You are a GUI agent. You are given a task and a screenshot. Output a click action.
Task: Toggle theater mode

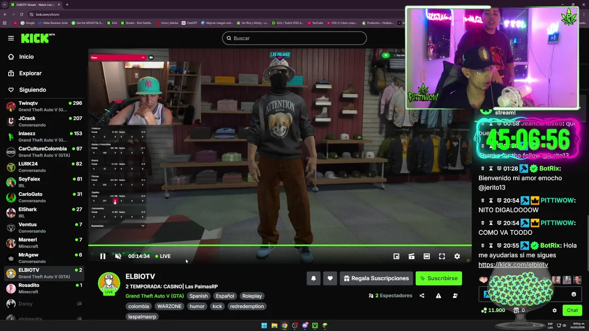click(427, 256)
